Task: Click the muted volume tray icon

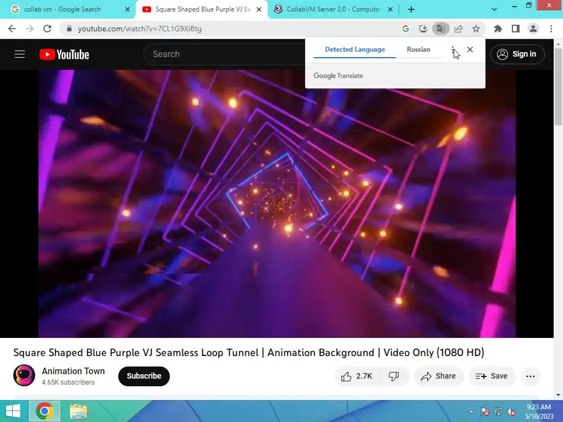Action: coord(511,412)
